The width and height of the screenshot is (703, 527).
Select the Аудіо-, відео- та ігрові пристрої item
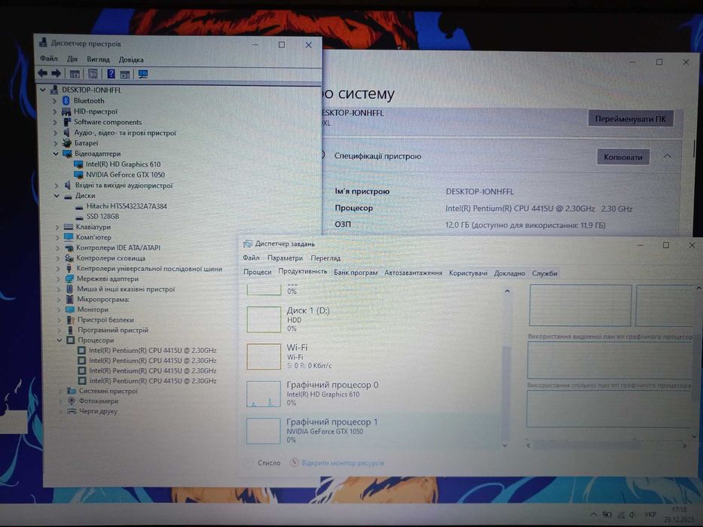(x=125, y=133)
